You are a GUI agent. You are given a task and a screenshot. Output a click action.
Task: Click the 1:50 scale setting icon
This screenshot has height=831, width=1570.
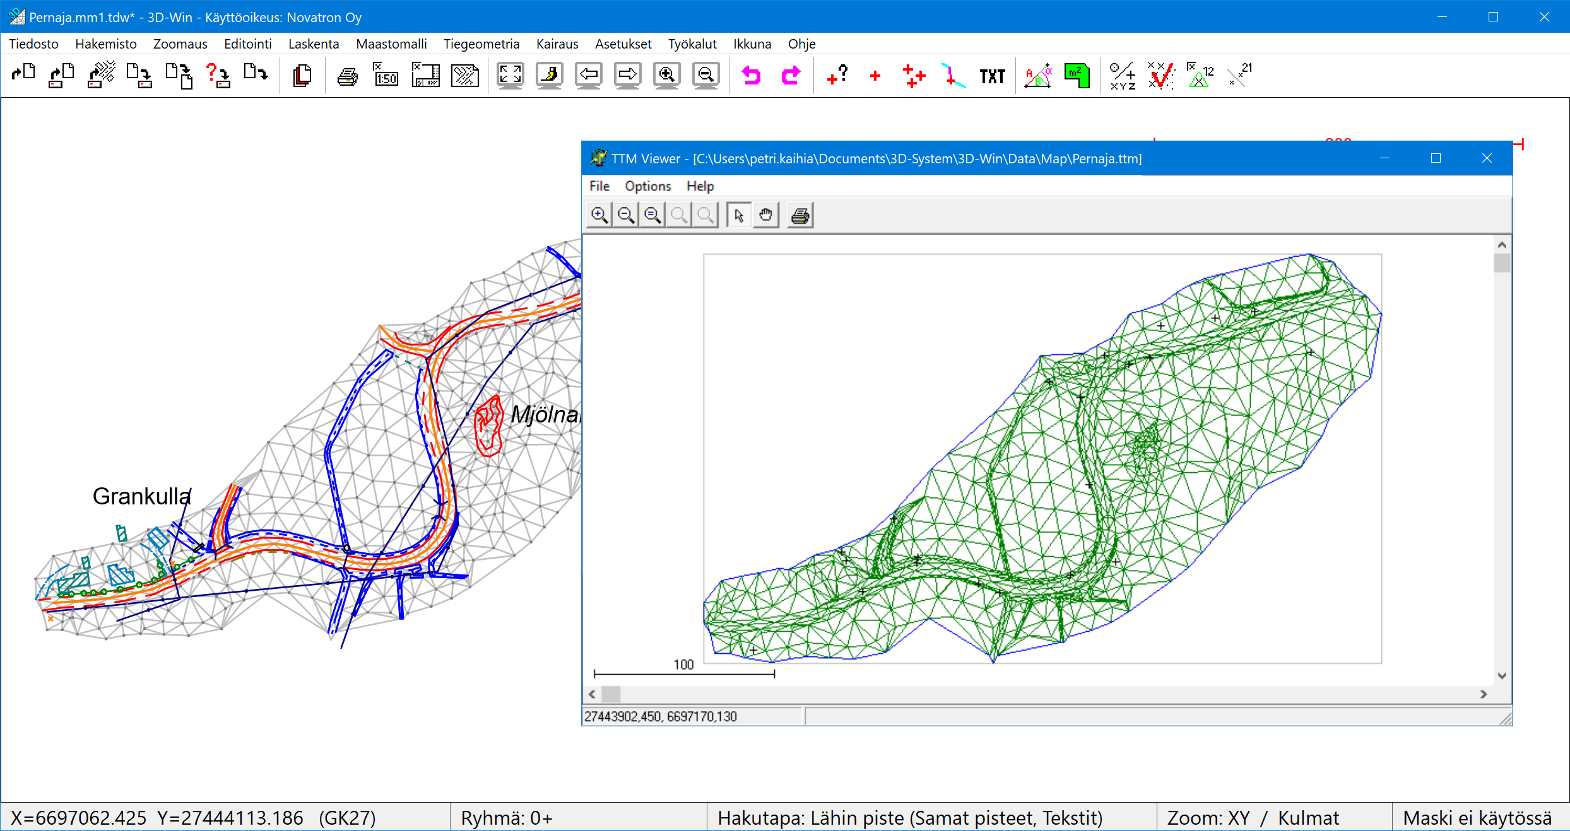(x=386, y=76)
